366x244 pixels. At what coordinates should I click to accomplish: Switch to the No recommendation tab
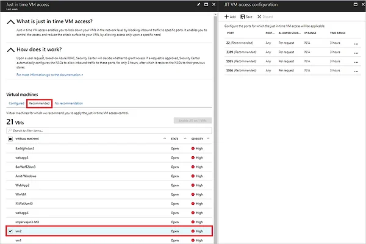pyautogui.click(x=68, y=103)
